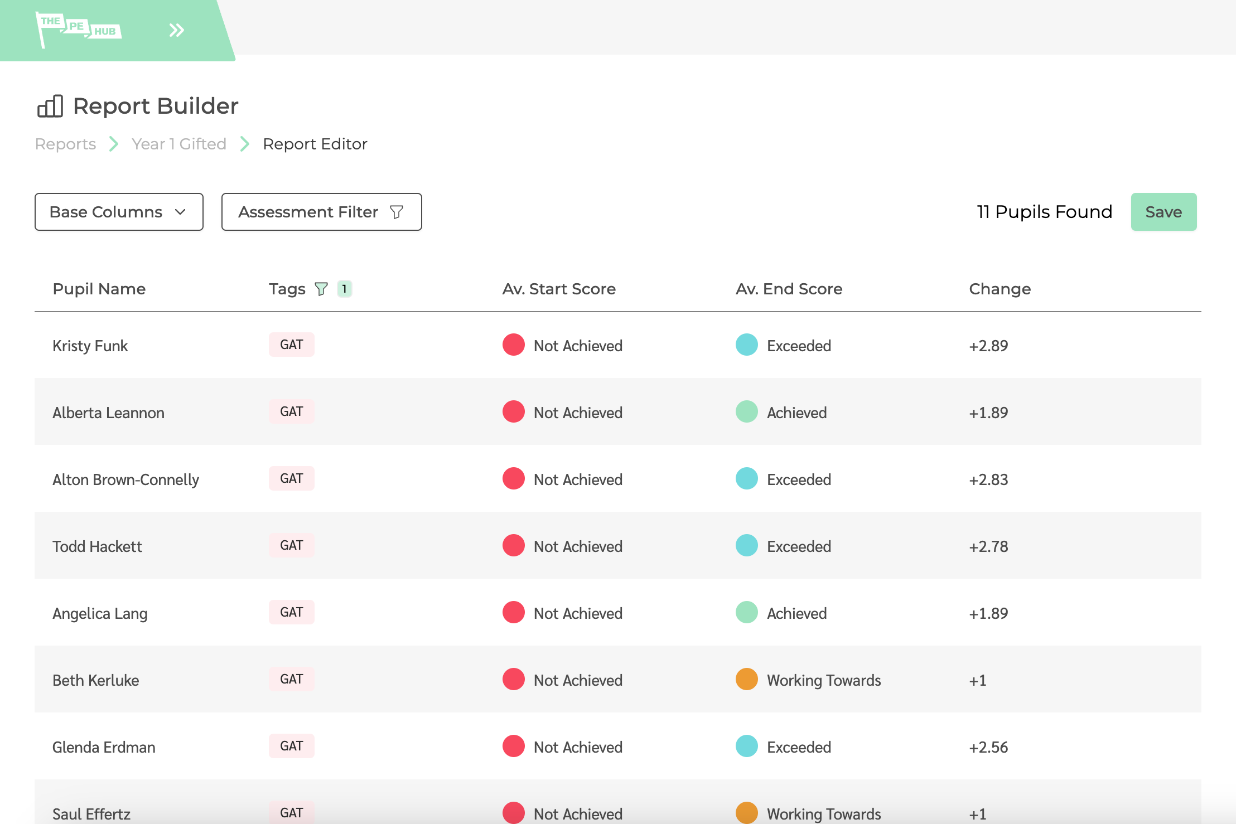Save the current report configuration
This screenshot has width=1236, height=824.
pos(1164,211)
